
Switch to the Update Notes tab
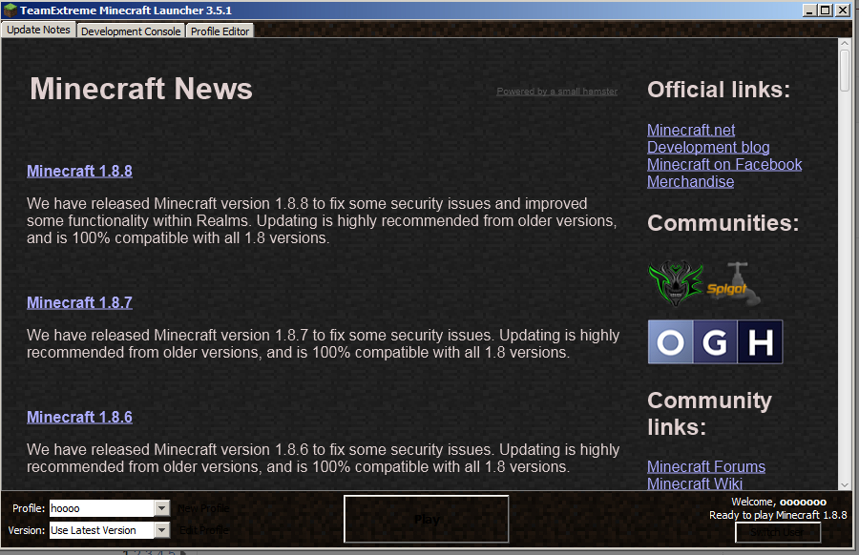tap(38, 31)
